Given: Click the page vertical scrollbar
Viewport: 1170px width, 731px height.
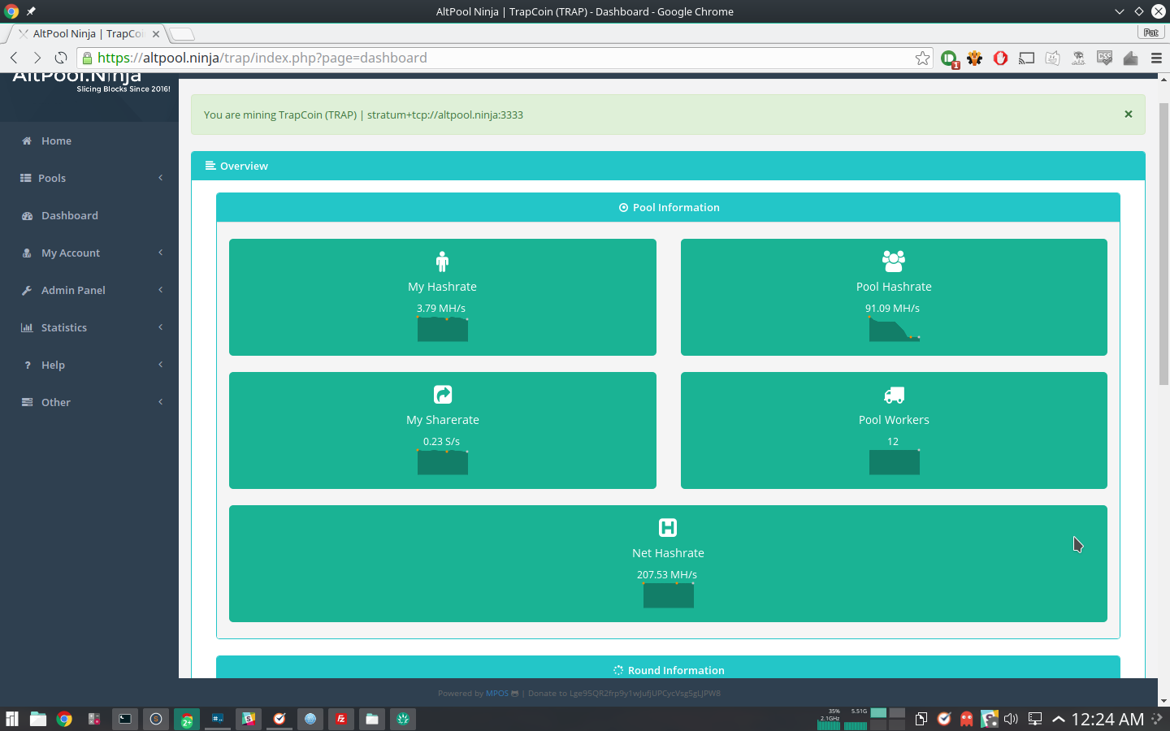Looking at the screenshot, I should 1163,244.
